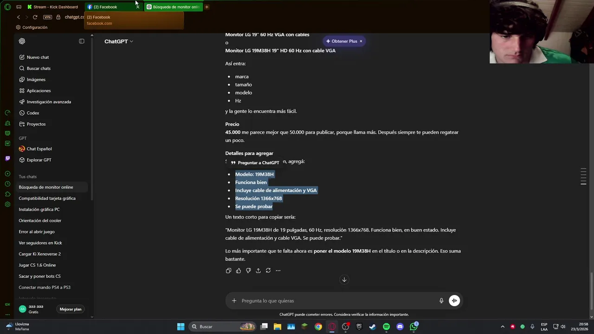594x334 pixels.
Task: Open Opera sidebar settings gear
Action: click(x=7, y=205)
